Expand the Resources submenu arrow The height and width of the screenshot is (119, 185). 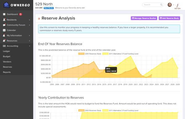[30, 41]
